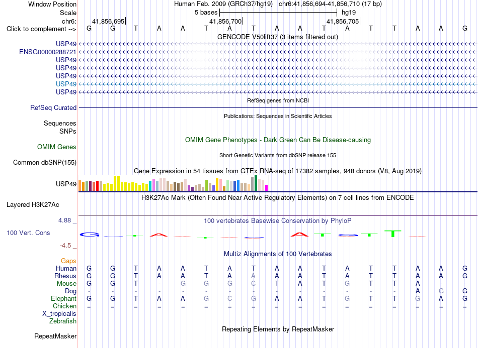Open 'Repeating Elements by RepeatMasker' track title
The image size is (478, 348).
278,329
